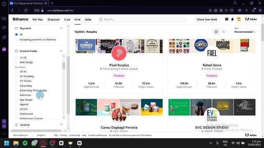This screenshot has height=148, width=264.
Task: Open notifications bell icon
Action: 232,19
